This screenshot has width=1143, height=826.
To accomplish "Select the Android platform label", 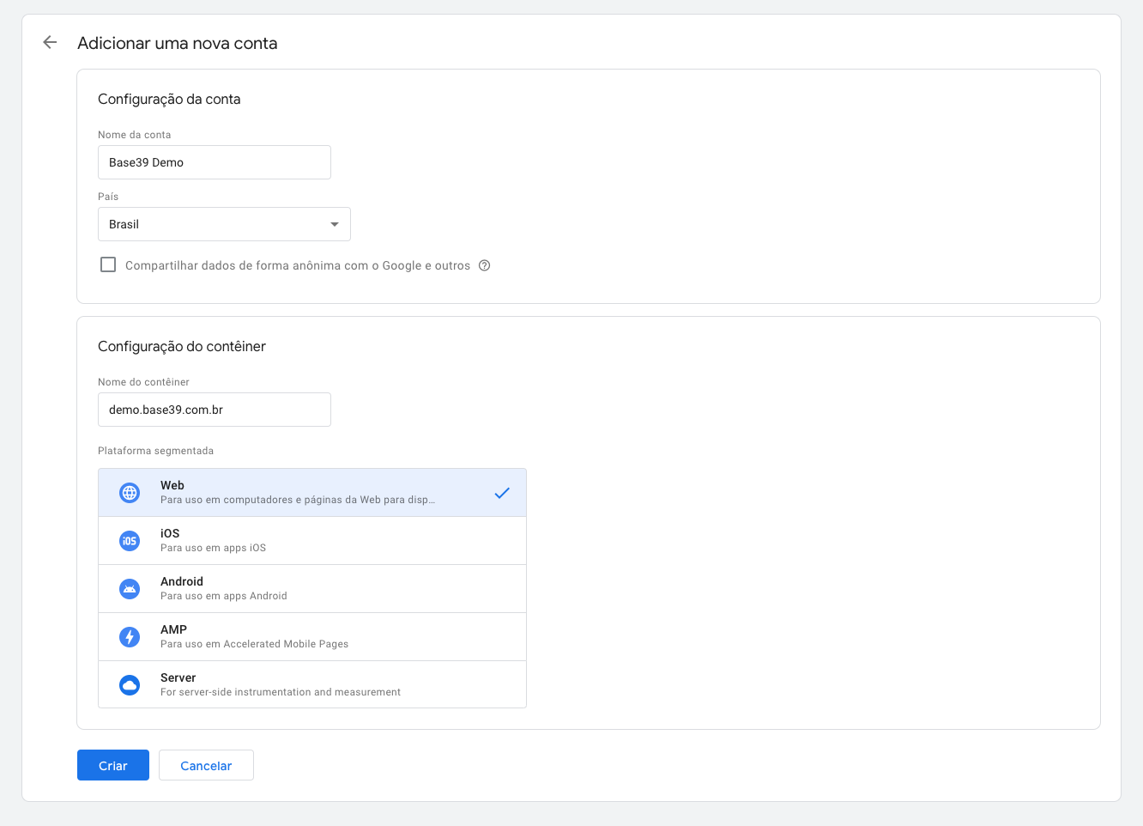I will 182,581.
